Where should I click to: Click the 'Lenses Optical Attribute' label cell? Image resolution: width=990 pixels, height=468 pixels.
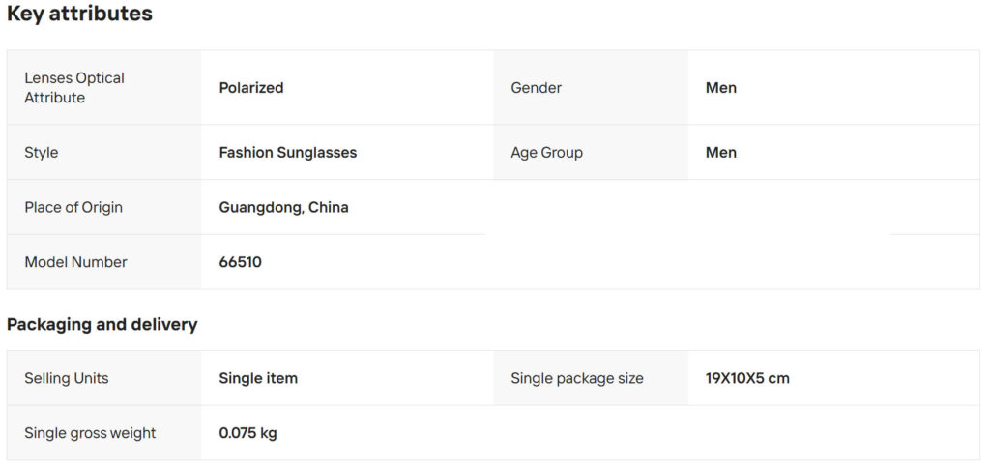(103, 88)
